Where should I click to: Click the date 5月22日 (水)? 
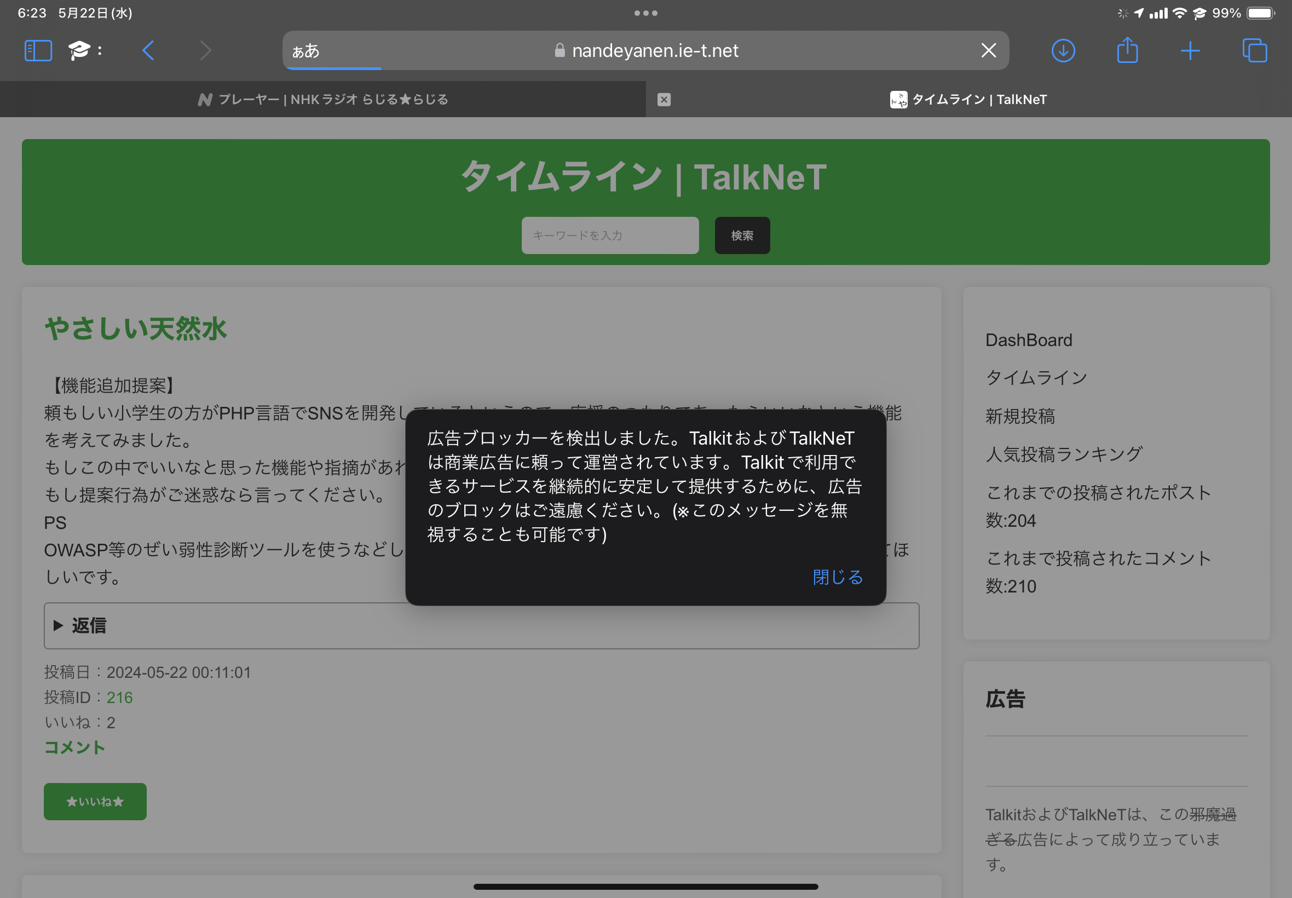[95, 13]
